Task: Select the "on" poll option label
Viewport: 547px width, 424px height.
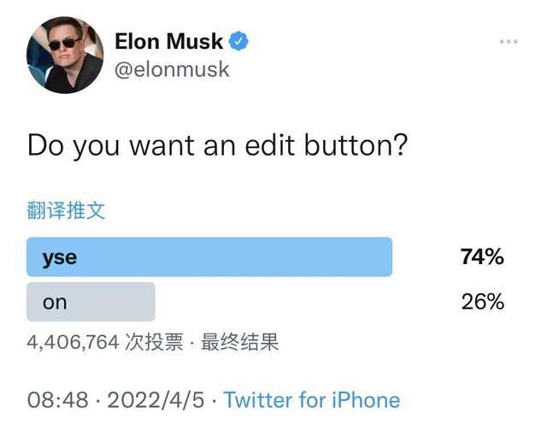Action: point(55,302)
